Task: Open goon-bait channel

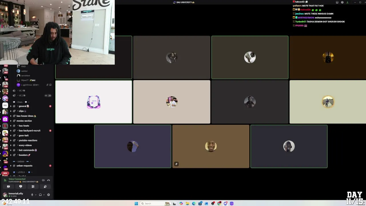Action: tap(31, 135)
